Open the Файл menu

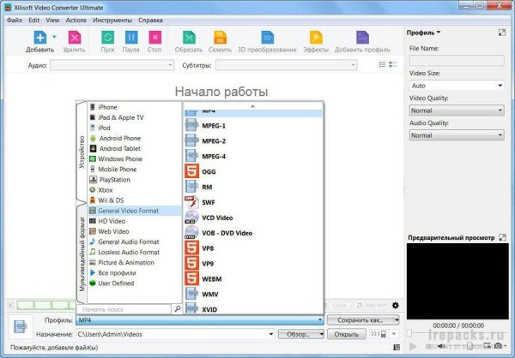(15, 21)
